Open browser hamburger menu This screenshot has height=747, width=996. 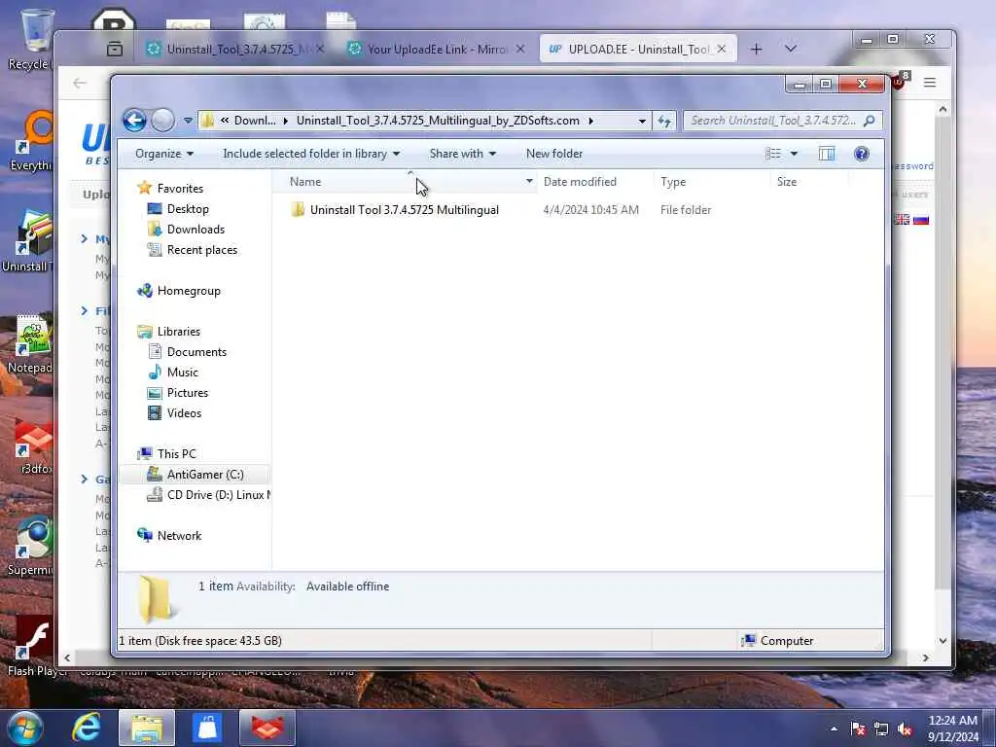coord(929,83)
